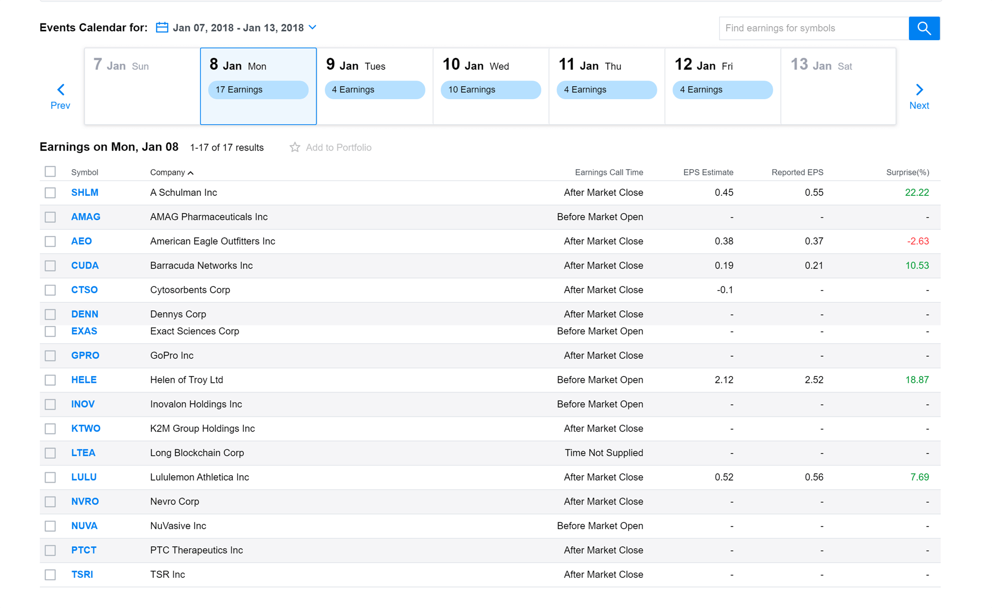Check the EXAS row checkbox
Viewport: 992px width, 608px height.
click(50, 331)
